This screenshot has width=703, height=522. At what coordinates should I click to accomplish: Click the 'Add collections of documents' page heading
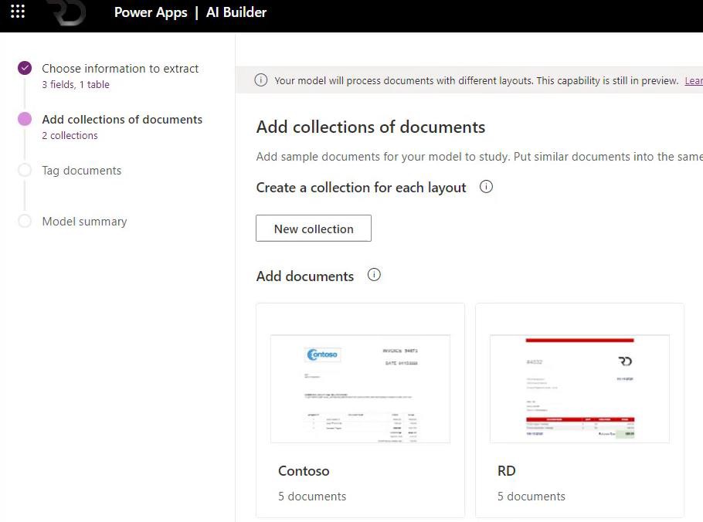click(371, 127)
